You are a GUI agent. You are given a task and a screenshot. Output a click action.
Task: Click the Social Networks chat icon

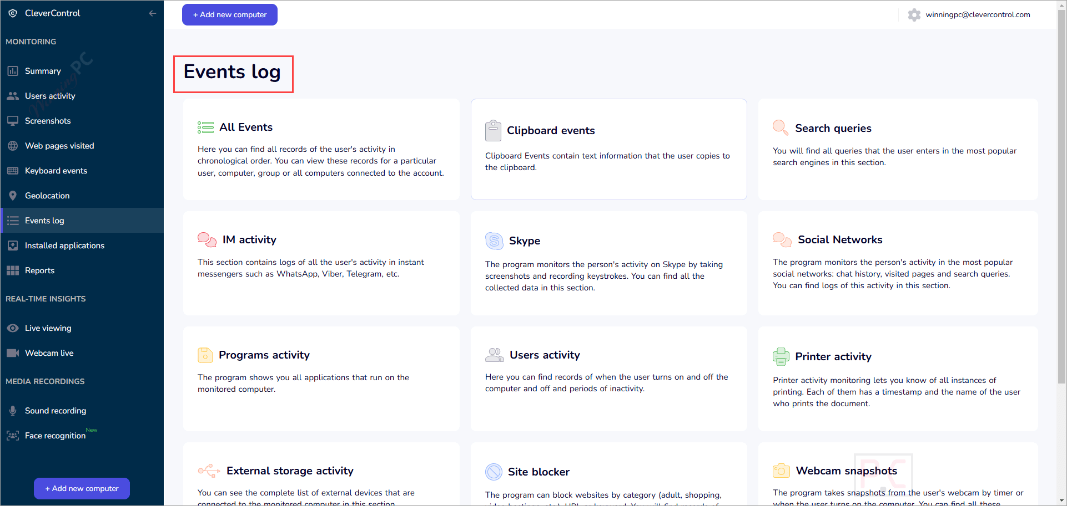pyautogui.click(x=782, y=239)
